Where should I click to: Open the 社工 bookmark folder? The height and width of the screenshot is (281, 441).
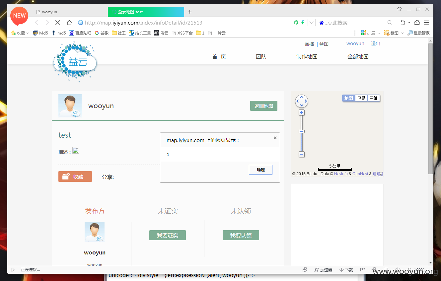pos(119,33)
